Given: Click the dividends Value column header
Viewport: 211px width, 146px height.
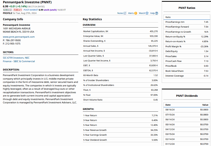Looking at the screenshot, I should (x=205, y=105).
